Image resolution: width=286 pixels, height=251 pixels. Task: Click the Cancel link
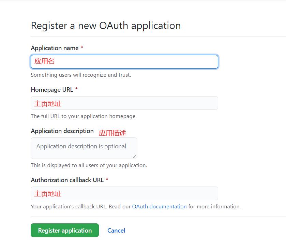coord(116,230)
